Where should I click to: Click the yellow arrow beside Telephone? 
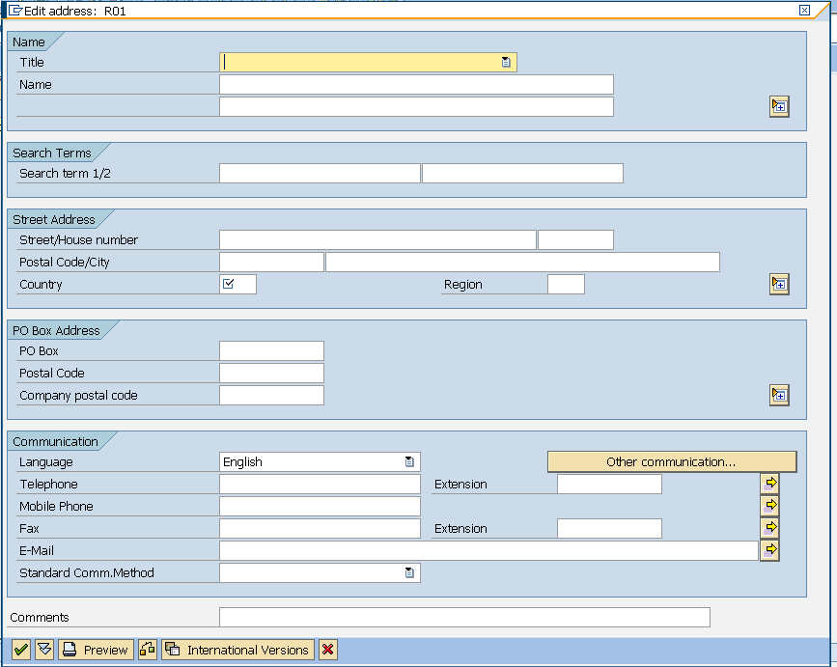[x=769, y=483]
